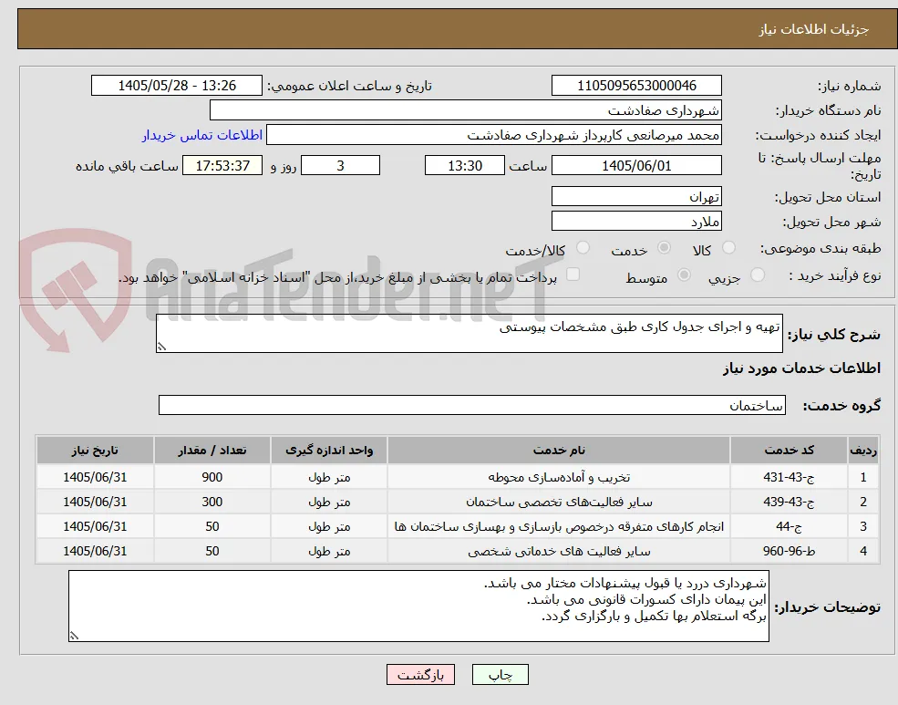898x705 pixels.
Task: Click the service name انجام کارهای متفرقه بازسازی
Action: click(558, 526)
